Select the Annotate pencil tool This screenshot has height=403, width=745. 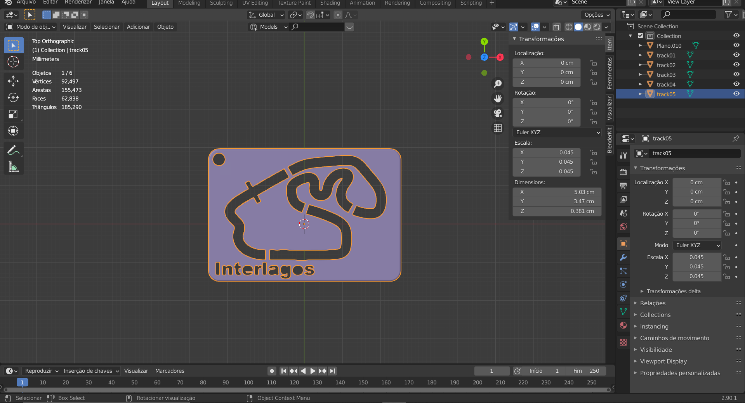[13, 150]
